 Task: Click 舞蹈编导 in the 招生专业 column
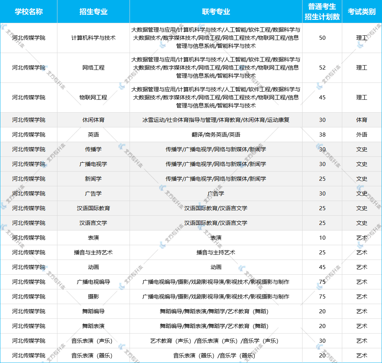pyautogui.click(x=93, y=311)
